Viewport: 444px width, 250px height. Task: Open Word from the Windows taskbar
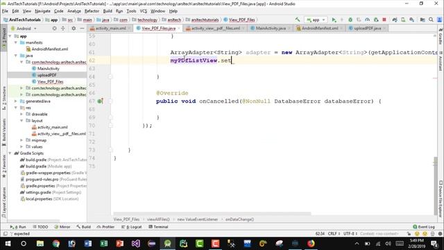click(88, 244)
